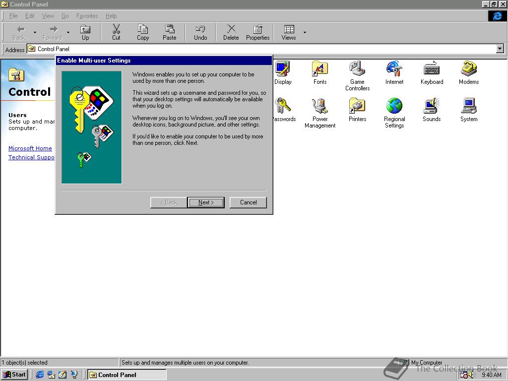
Task: Open the Technical Support link
Action: 31,157
